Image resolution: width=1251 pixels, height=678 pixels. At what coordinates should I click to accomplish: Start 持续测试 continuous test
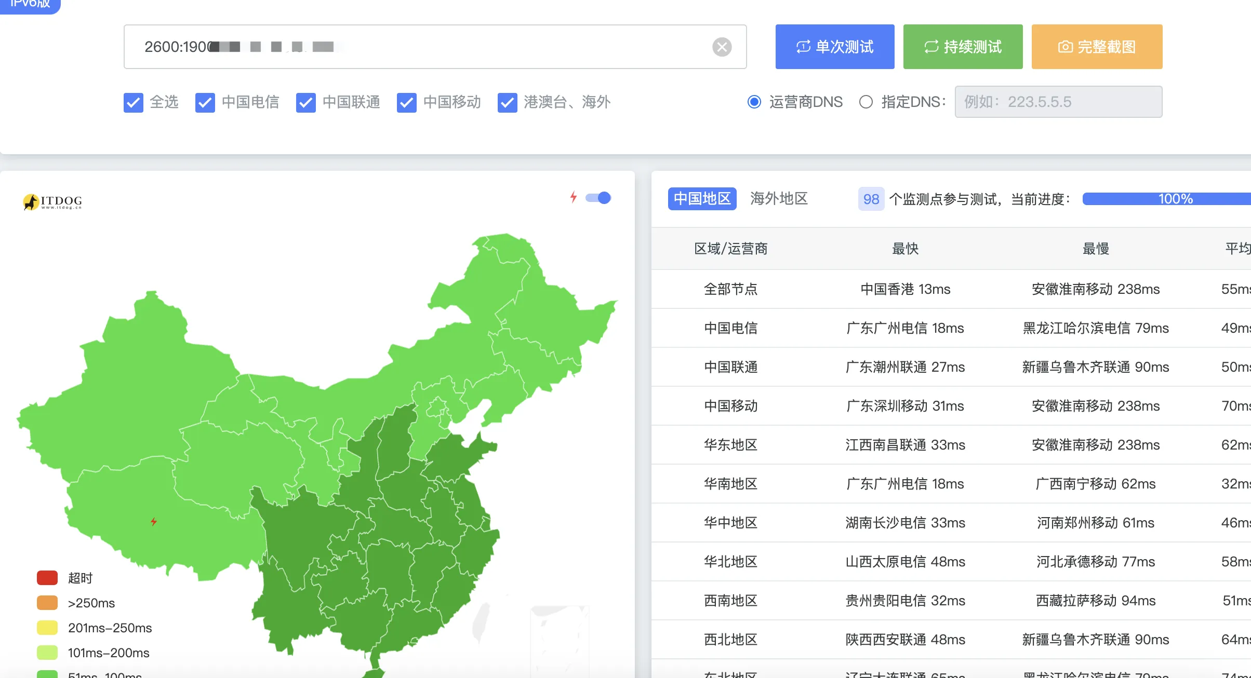(963, 47)
